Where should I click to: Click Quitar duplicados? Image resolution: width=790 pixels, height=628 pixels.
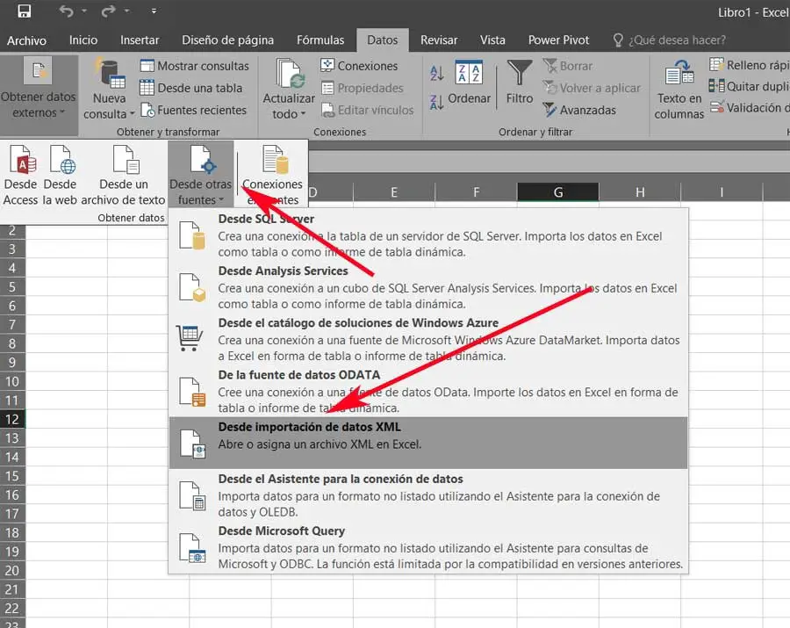(x=750, y=86)
